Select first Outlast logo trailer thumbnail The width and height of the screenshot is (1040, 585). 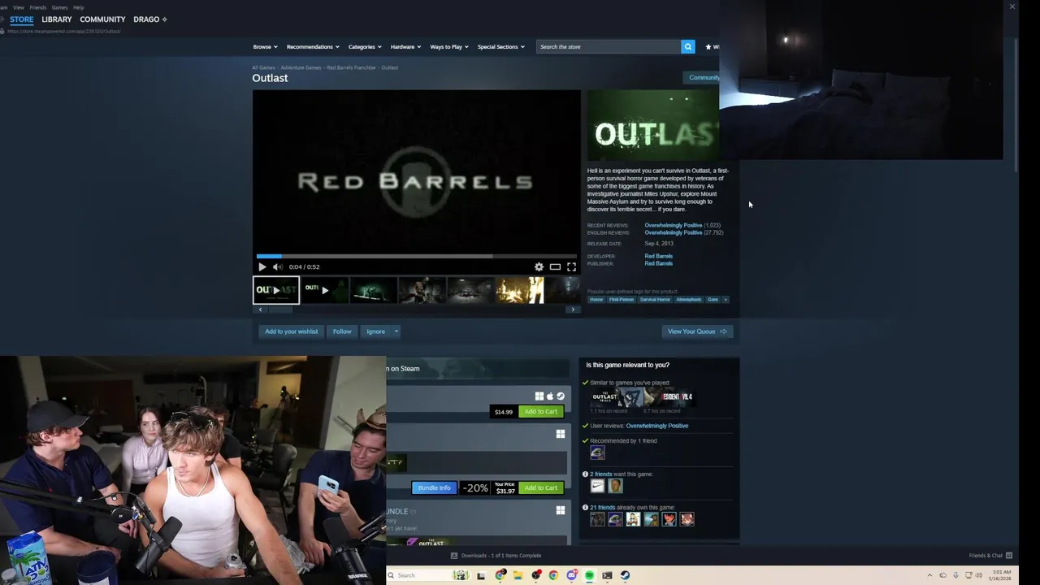(276, 290)
